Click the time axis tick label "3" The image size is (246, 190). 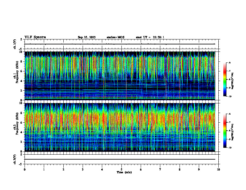(x=83, y=170)
